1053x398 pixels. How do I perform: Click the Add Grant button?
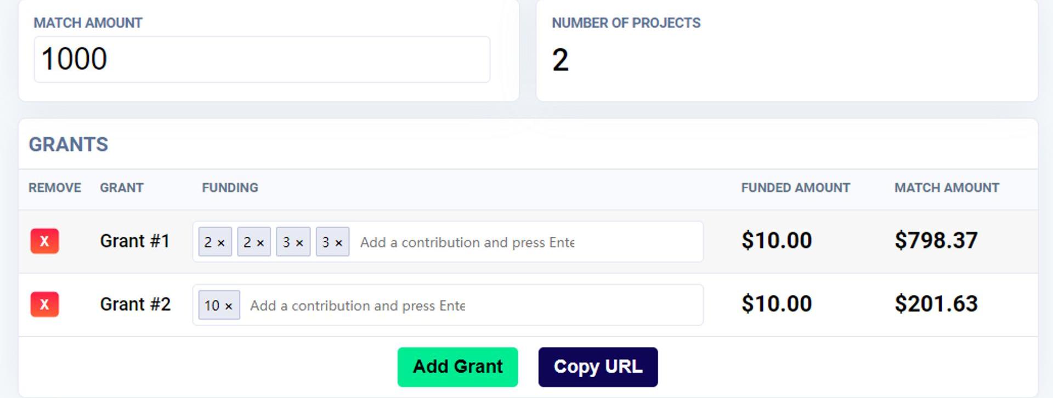(457, 367)
